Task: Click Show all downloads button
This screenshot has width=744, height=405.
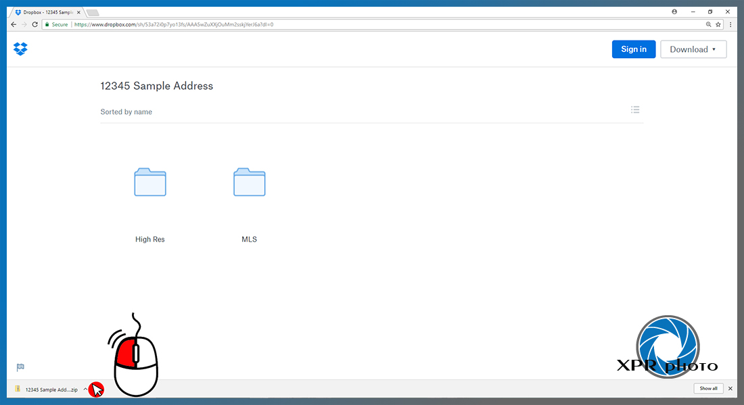Action: point(708,388)
